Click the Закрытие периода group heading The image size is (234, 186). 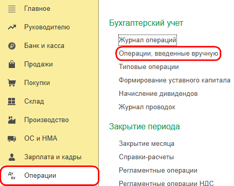[145, 127]
